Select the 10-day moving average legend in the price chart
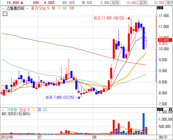173x140 pixels. coord(53,8)
